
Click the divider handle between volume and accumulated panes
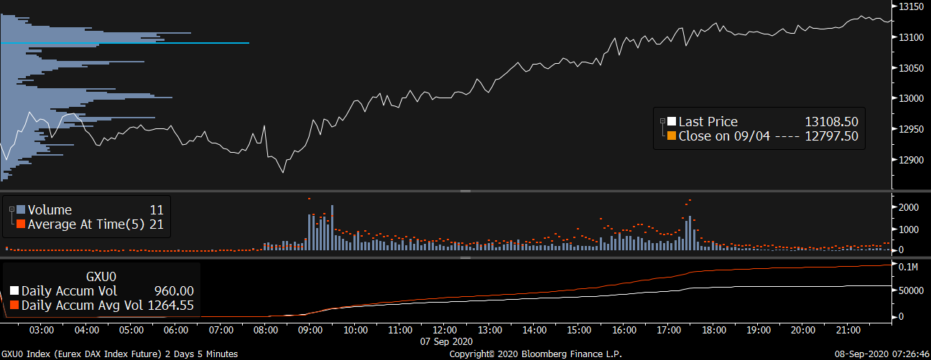coord(465,257)
